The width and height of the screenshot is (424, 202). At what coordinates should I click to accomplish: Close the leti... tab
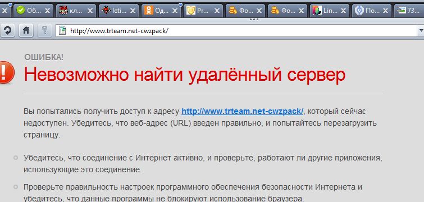133,11
